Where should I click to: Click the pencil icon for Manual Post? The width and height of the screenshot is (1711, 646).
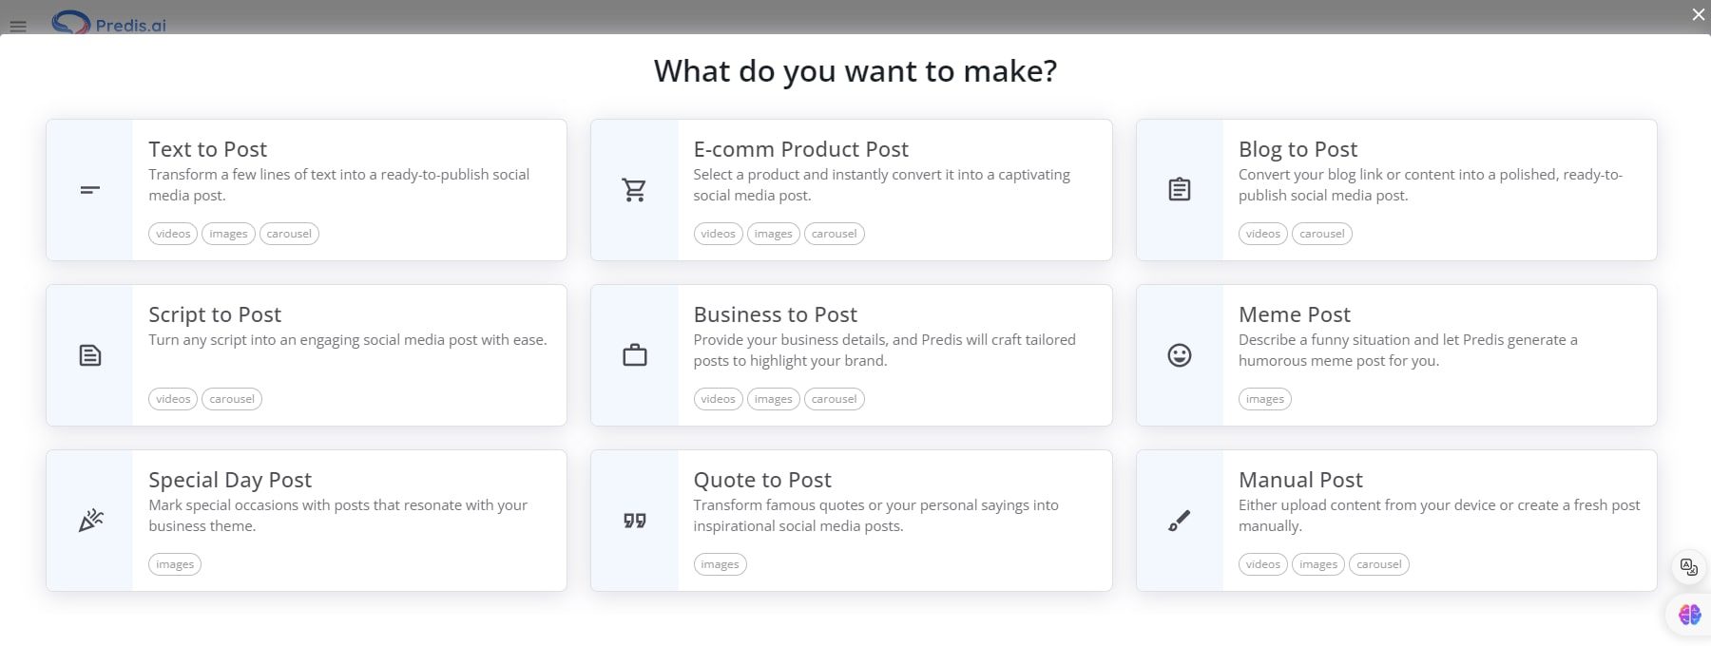pos(1179,520)
